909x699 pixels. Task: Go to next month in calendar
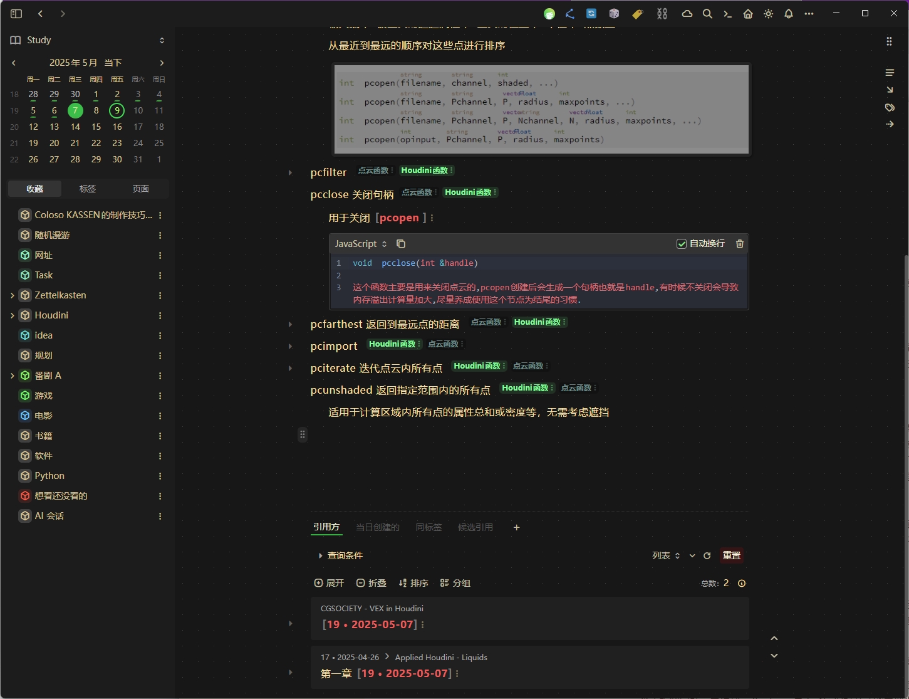coord(162,63)
